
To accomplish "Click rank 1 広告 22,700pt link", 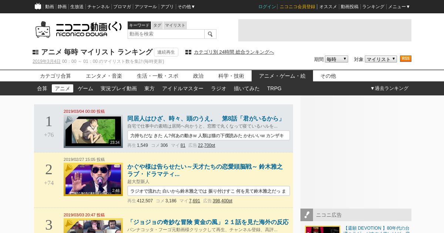I will [x=206, y=145].
